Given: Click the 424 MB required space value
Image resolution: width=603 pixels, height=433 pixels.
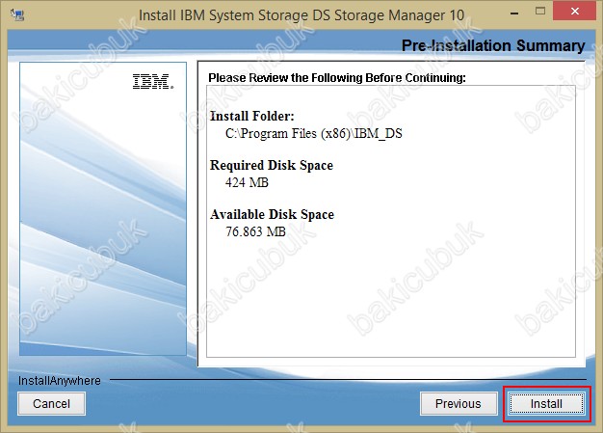Looking at the screenshot, I should pos(247,182).
